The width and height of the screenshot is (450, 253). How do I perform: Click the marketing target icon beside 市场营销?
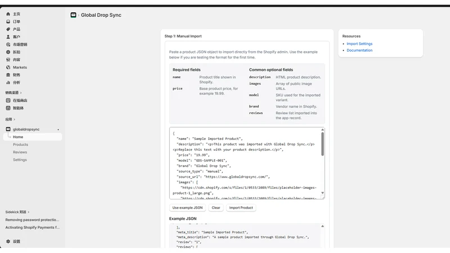click(8, 44)
